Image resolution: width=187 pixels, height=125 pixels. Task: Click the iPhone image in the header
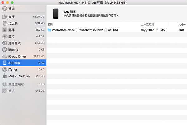(56, 14)
